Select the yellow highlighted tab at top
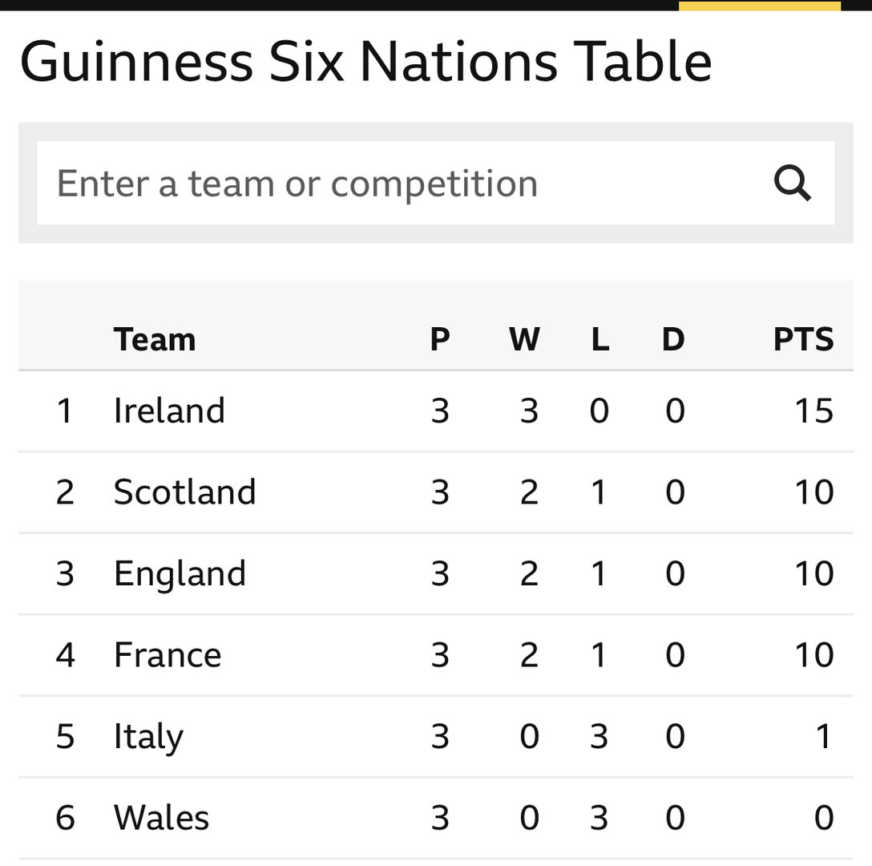Image resolution: width=872 pixels, height=866 pixels. (760, 6)
